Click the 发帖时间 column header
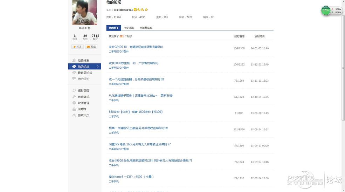Viewport: 345px width, 192px height. coord(260,36)
